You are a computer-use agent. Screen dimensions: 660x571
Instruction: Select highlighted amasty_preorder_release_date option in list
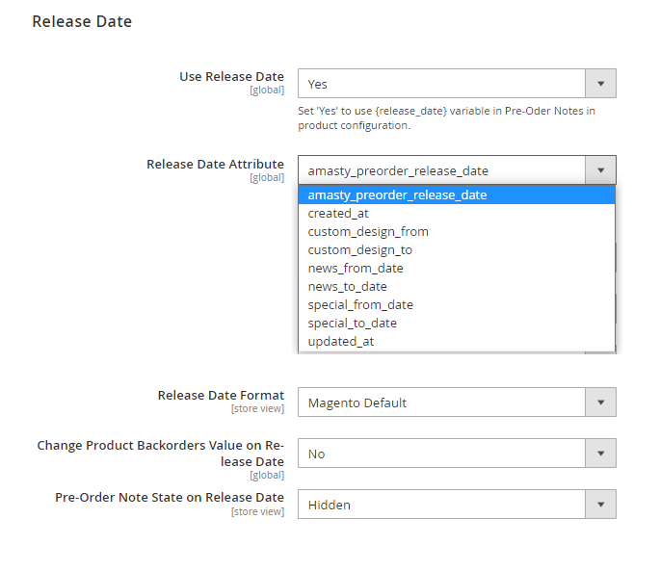[x=397, y=195]
